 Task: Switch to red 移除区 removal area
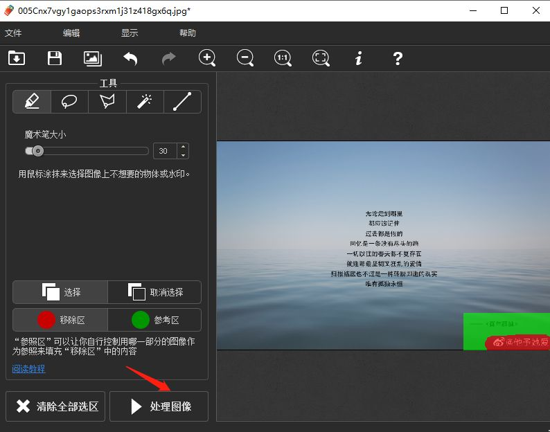[60, 320]
